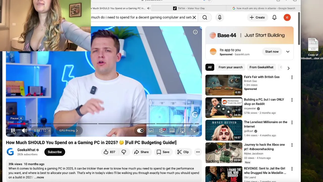The height and width of the screenshot is (182, 323).
Task: Open the GPU Pricing chapter list
Action: [69, 131]
